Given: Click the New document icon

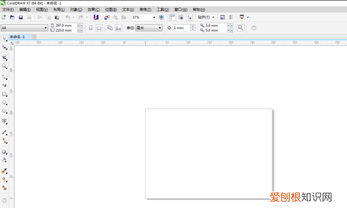Looking at the screenshot, I should point(4,17).
